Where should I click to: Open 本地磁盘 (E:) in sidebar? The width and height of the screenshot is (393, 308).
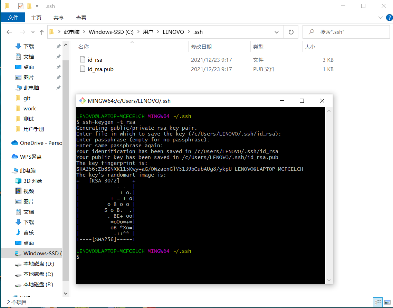point(38,274)
